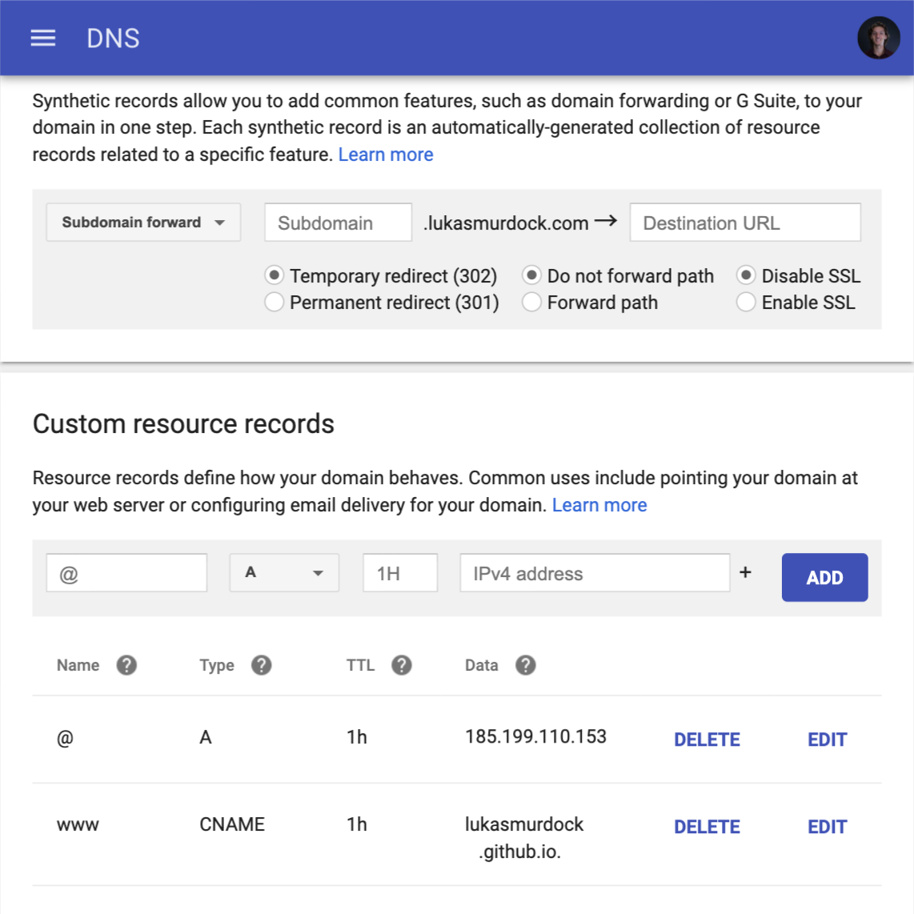Enable the Forward path option
The height and width of the screenshot is (914, 914).
(x=531, y=303)
